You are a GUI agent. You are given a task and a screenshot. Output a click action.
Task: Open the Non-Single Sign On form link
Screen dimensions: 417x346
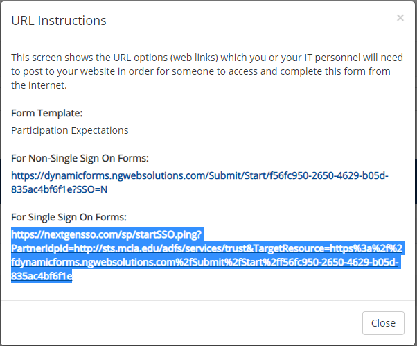pyautogui.click(x=199, y=182)
